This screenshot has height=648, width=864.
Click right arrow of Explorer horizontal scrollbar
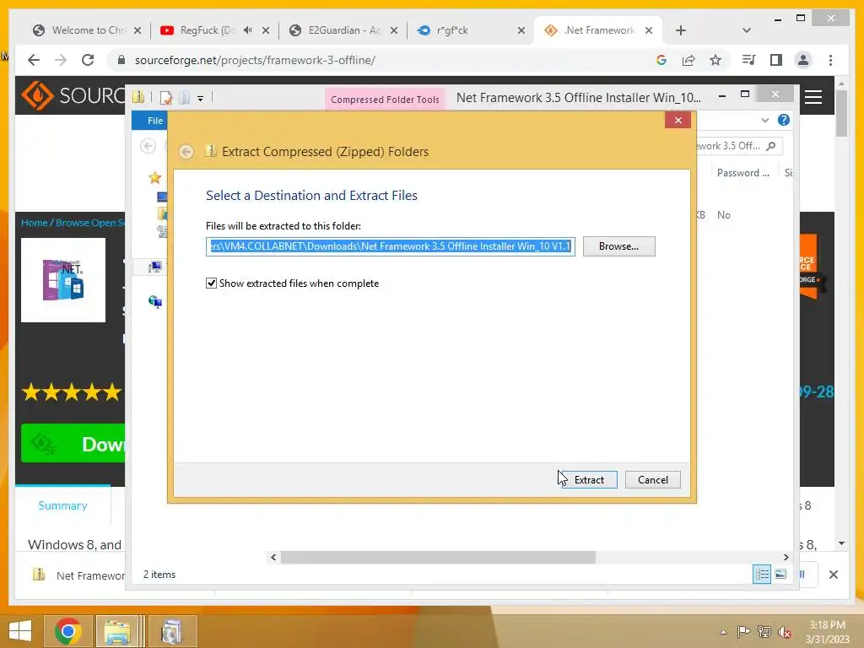point(786,557)
